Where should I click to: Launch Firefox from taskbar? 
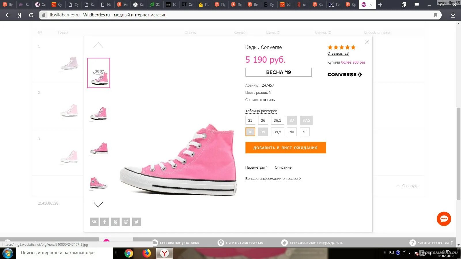coord(147,253)
